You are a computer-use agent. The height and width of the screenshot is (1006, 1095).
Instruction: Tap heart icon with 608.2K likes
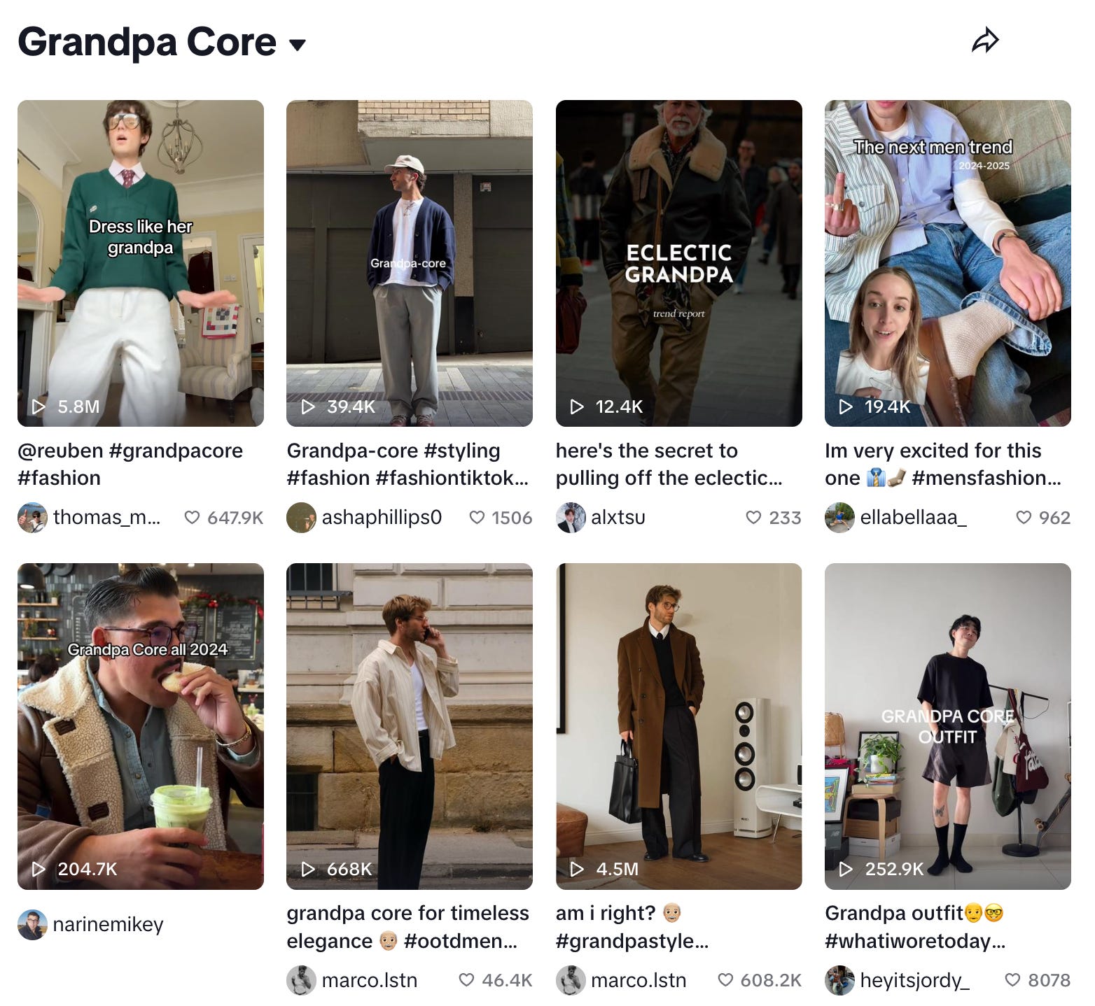pyautogui.click(x=726, y=979)
